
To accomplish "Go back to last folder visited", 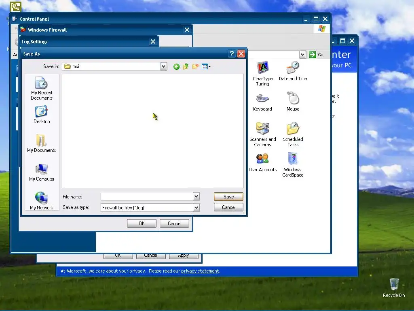I will 176,67.
